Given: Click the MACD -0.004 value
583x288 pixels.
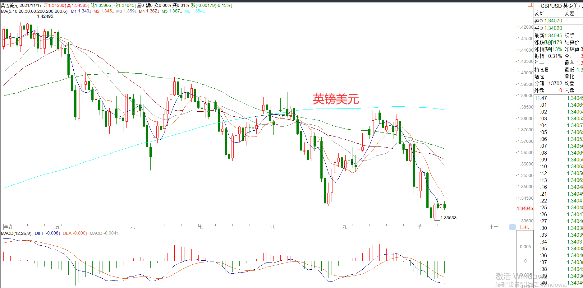Looking at the screenshot, I should coord(104,233).
